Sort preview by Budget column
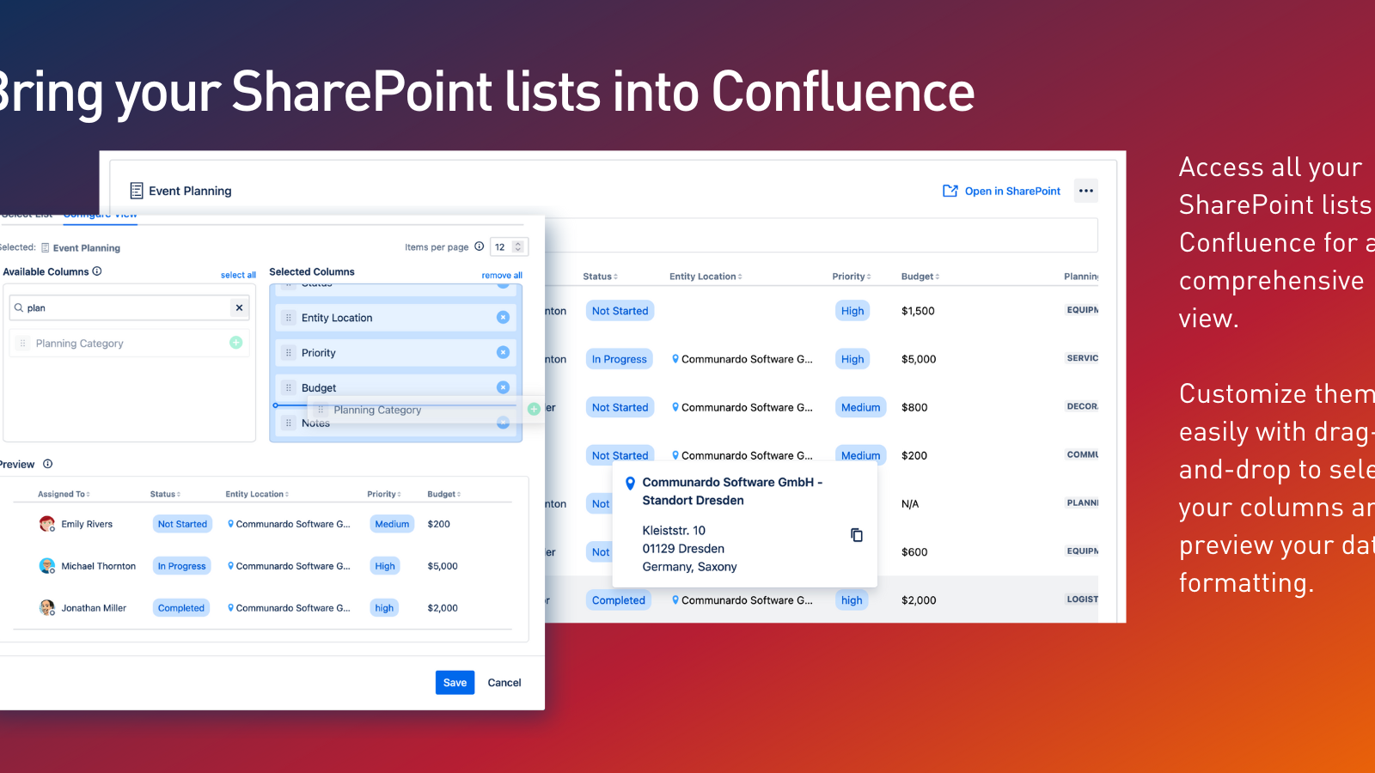The width and height of the screenshot is (1375, 773). [x=444, y=495]
